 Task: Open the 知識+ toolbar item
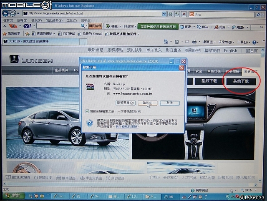click(x=238, y=27)
